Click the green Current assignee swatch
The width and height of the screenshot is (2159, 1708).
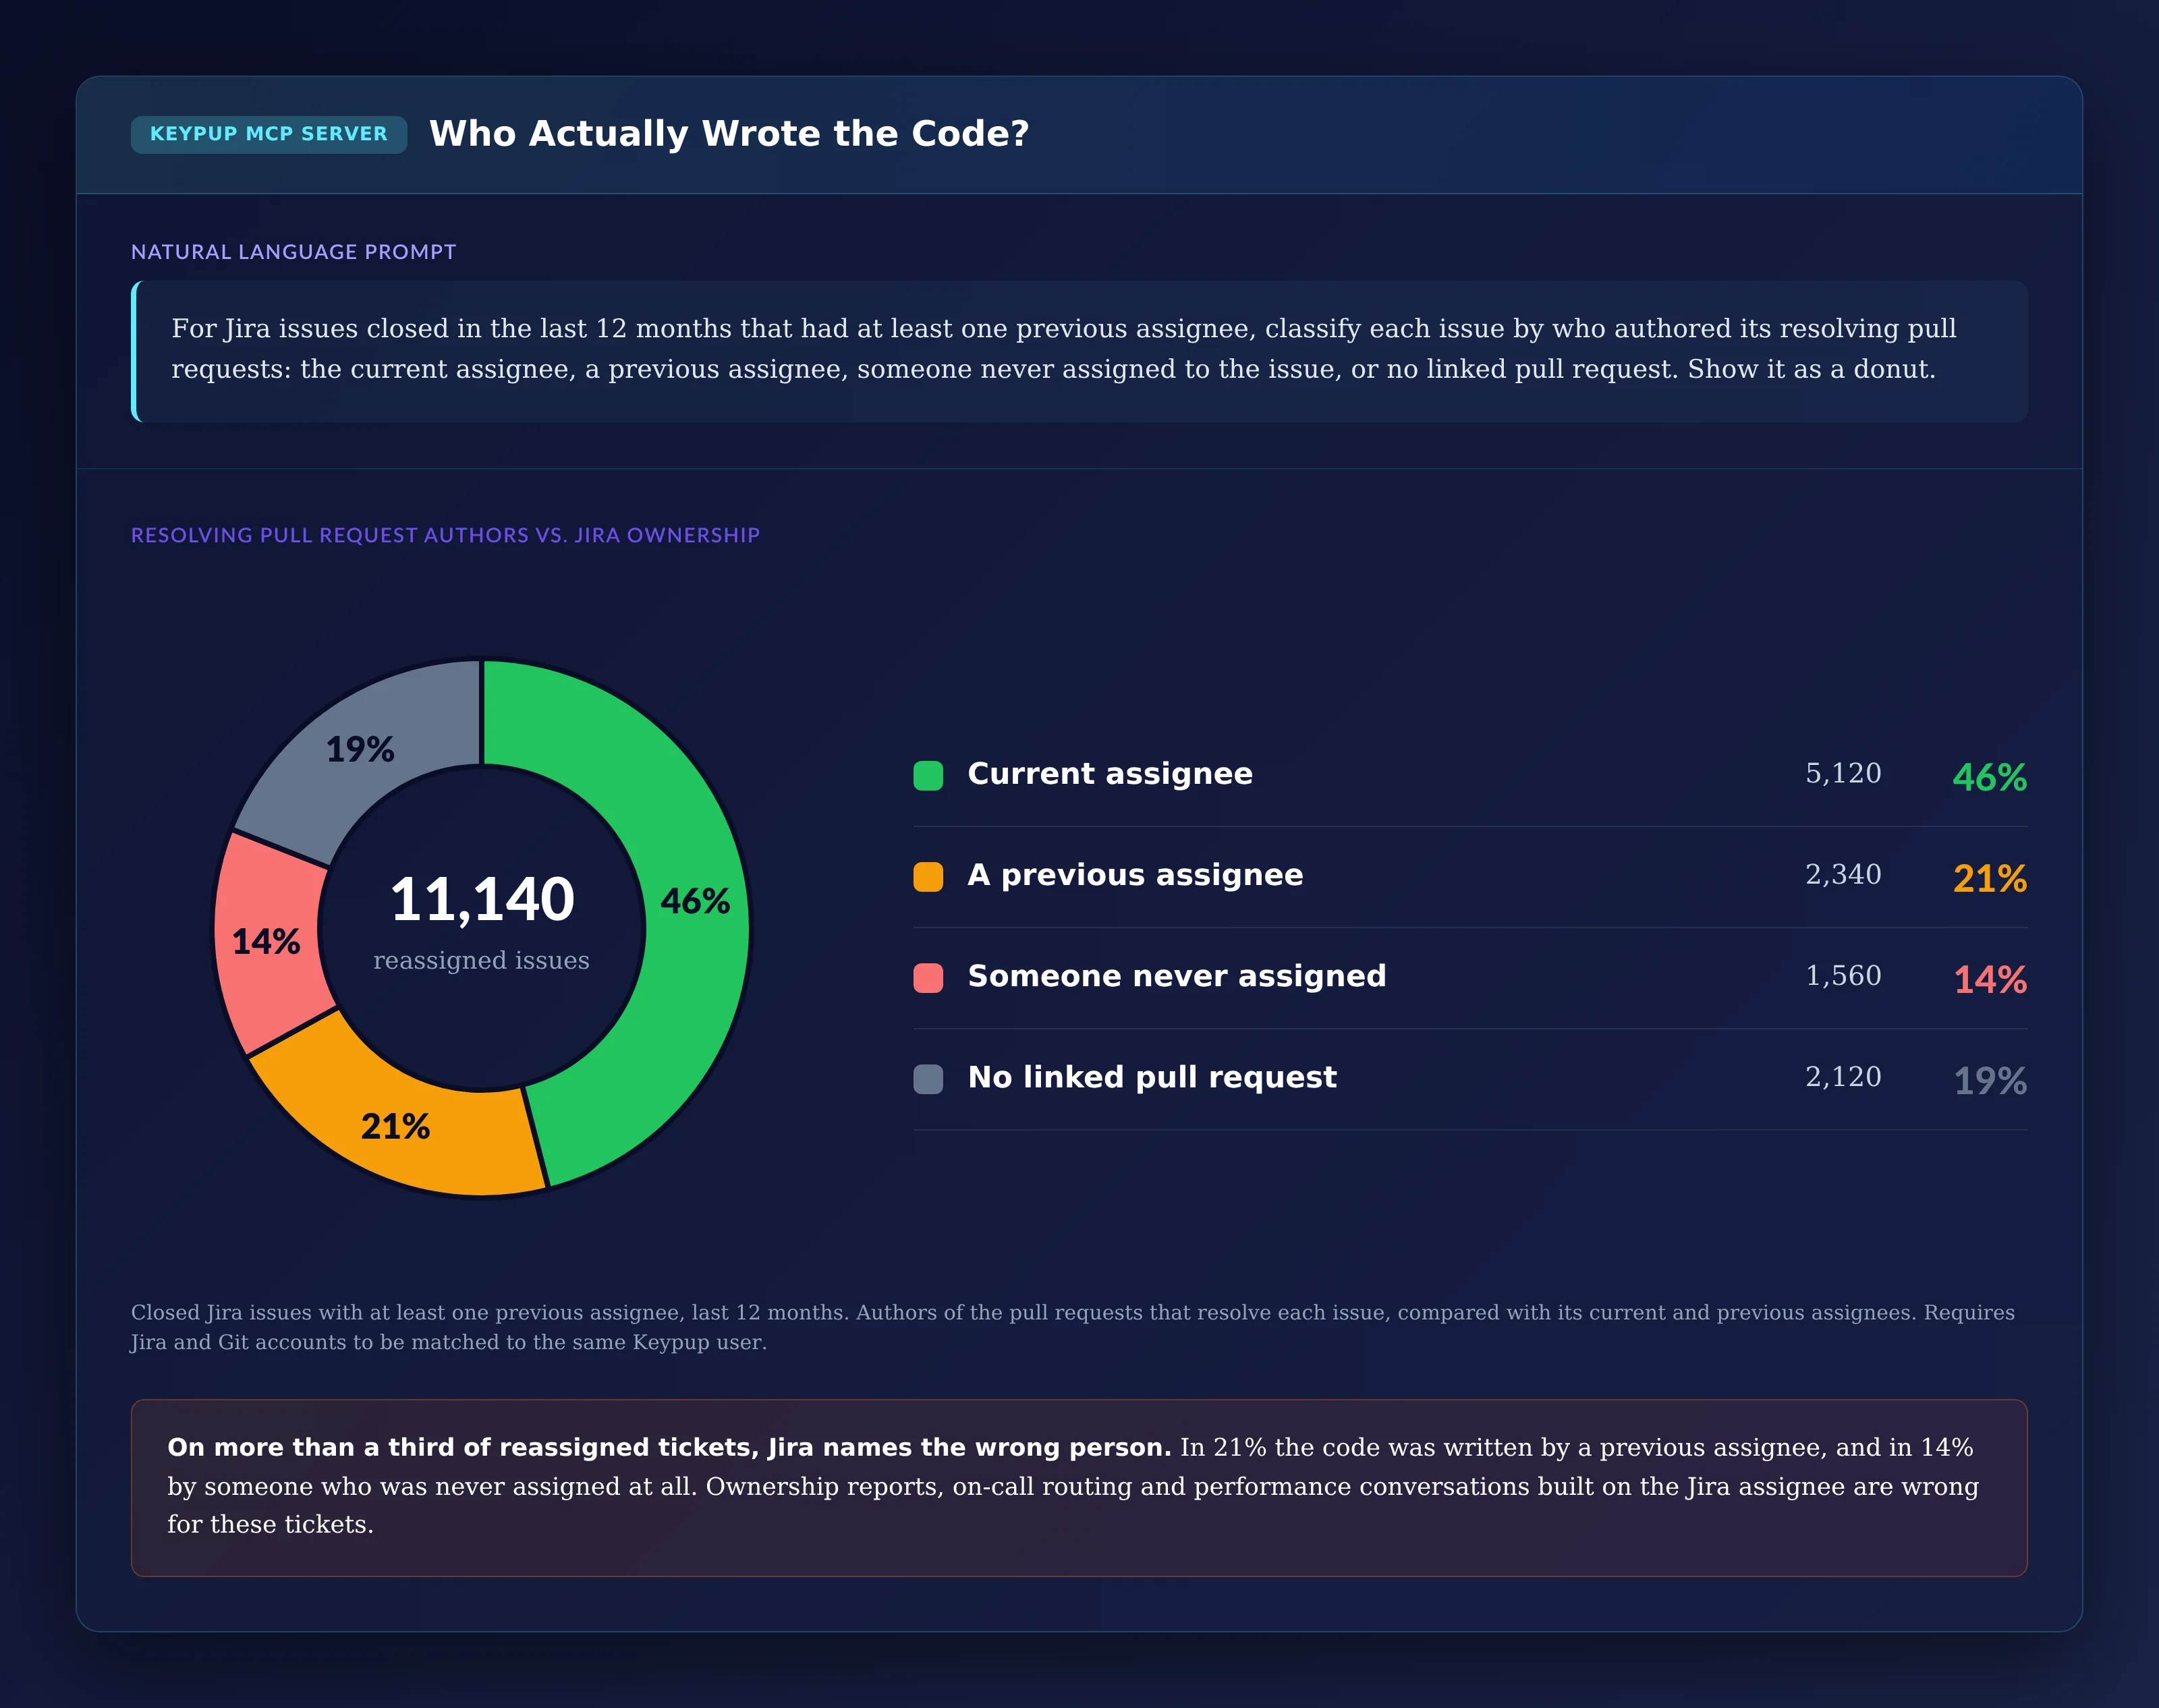coord(928,775)
